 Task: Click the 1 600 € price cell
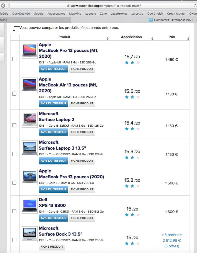[172, 212]
